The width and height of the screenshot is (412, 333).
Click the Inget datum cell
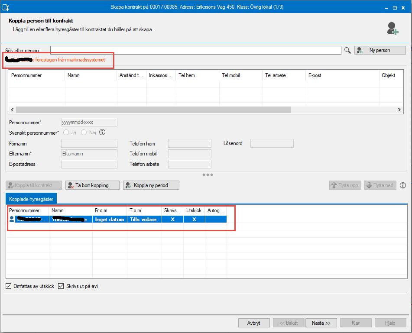[x=110, y=219]
